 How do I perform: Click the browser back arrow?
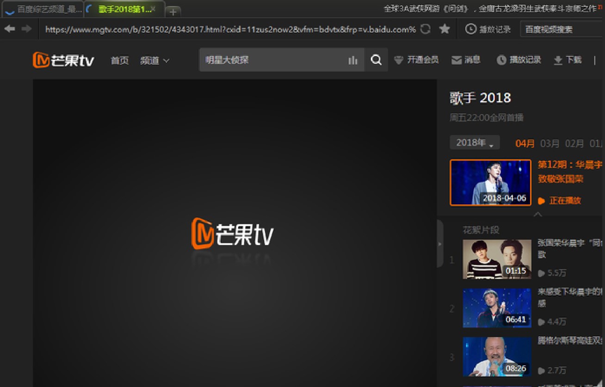(x=10, y=29)
